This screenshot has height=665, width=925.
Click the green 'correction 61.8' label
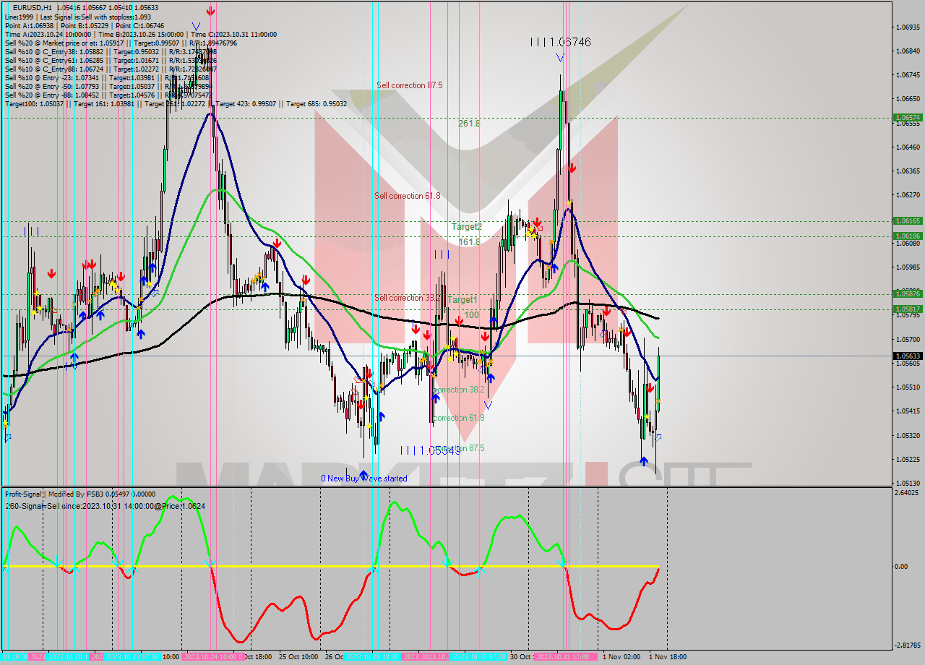coord(459,418)
